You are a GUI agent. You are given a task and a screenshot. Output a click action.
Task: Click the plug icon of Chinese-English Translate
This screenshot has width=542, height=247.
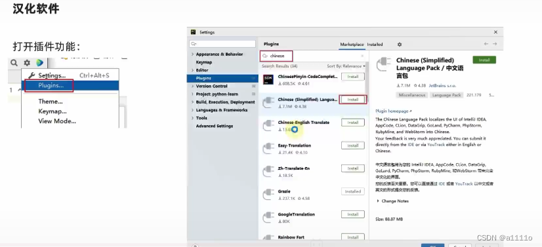[268, 126]
